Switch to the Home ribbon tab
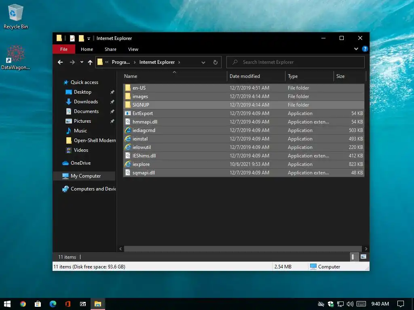This screenshot has height=310, width=414. click(87, 49)
